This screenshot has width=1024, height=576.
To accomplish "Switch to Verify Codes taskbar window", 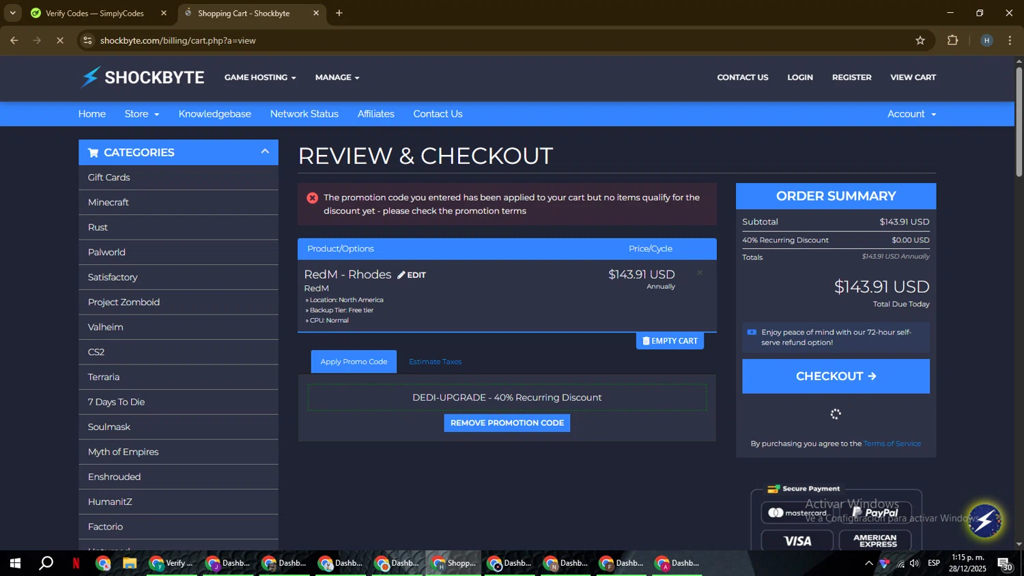I will [x=172, y=563].
